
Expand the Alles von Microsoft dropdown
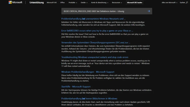(x=169, y=3)
